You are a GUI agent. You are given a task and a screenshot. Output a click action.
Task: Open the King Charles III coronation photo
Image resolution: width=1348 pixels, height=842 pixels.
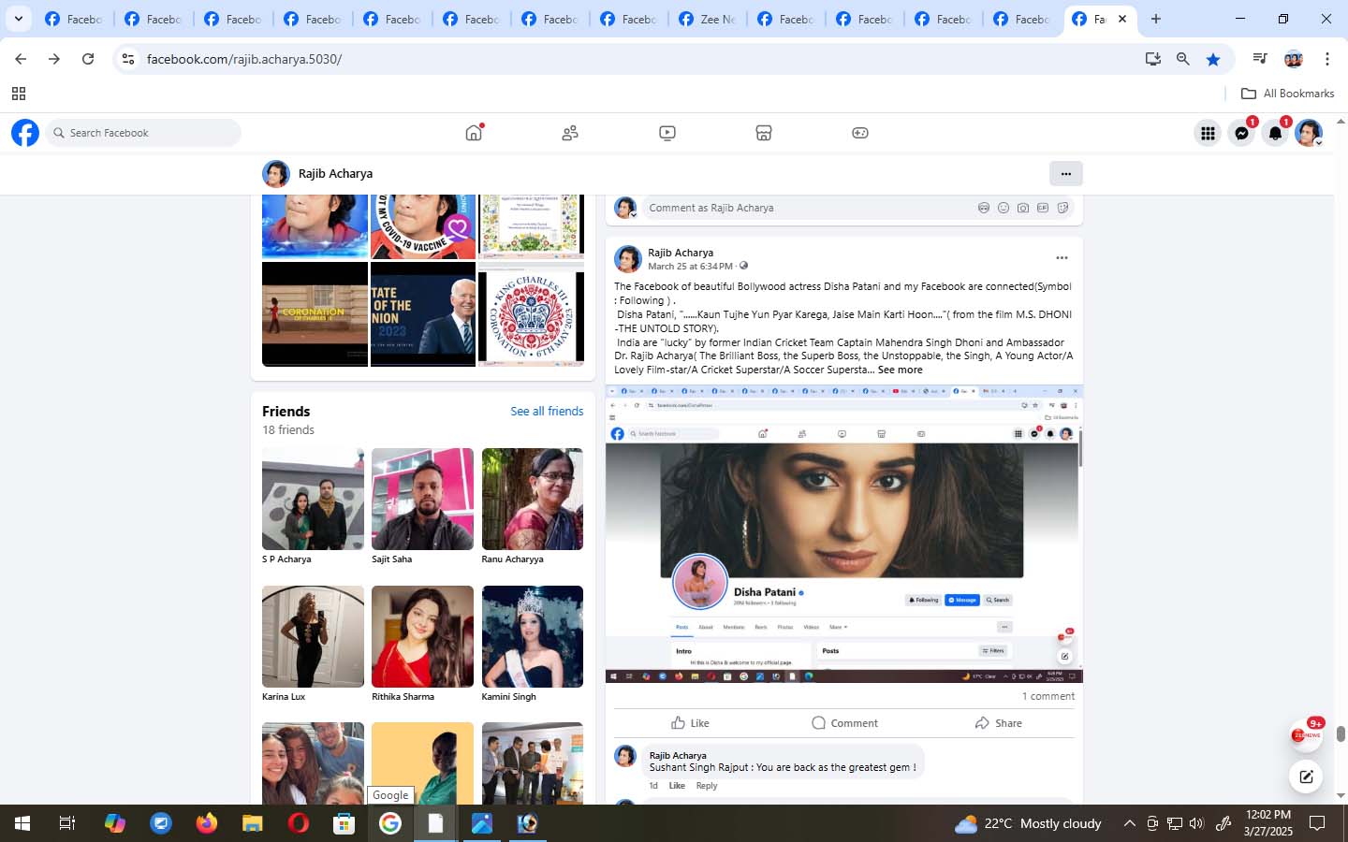point(531,314)
